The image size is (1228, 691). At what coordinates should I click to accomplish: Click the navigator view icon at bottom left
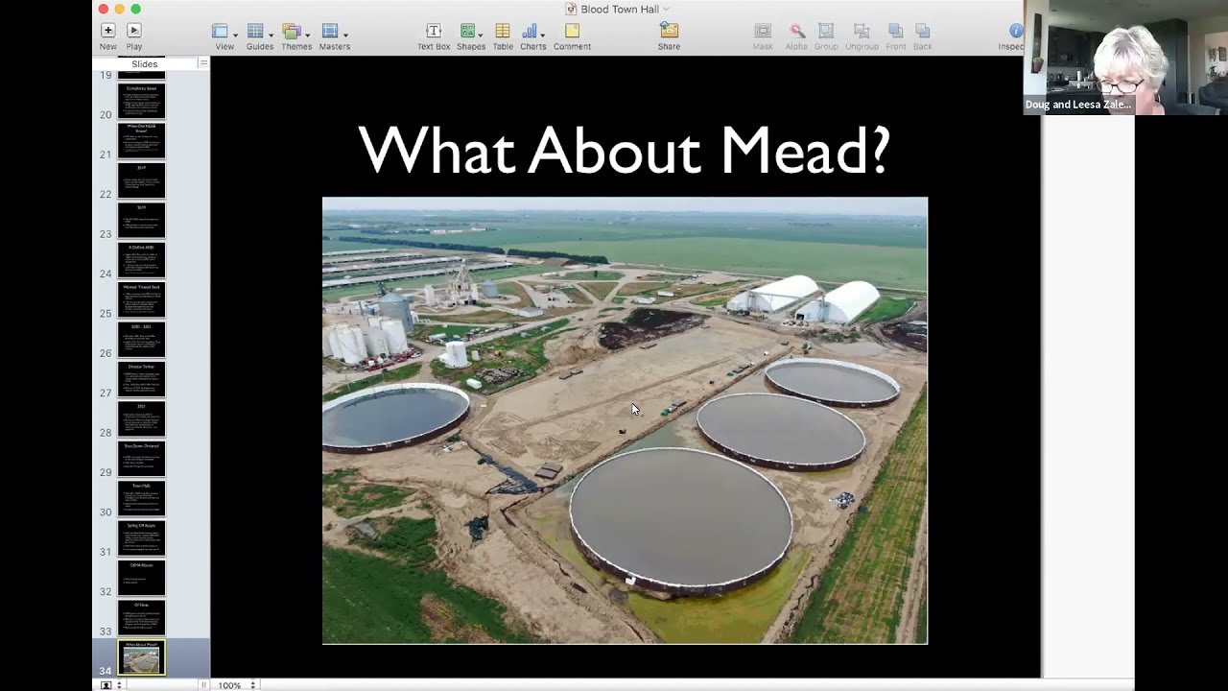click(x=106, y=685)
